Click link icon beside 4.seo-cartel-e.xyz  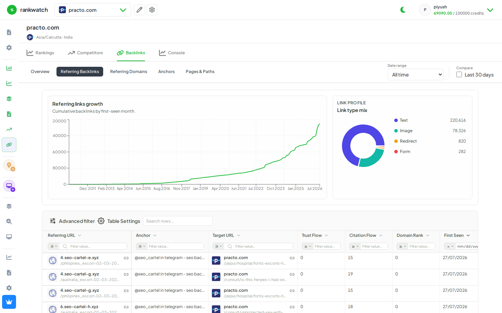tap(126, 258)
